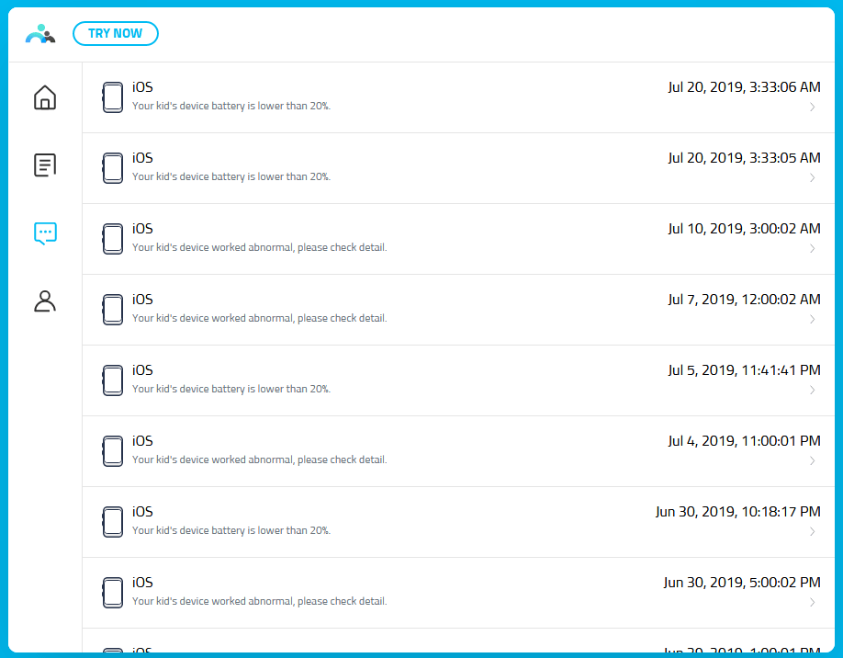Open Jun 30, 5:00:02 PM abnormal message
This screenshot has height=658, width=843.
259,602
